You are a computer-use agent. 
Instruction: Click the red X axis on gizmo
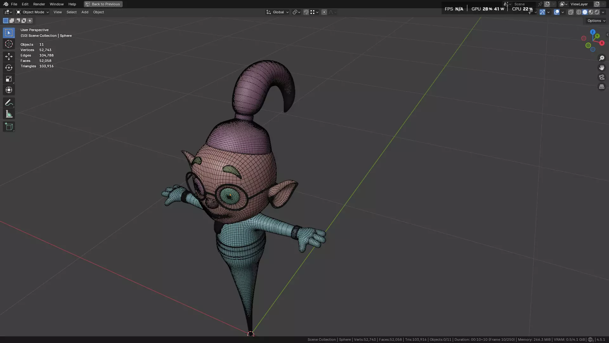click(602, 43)
